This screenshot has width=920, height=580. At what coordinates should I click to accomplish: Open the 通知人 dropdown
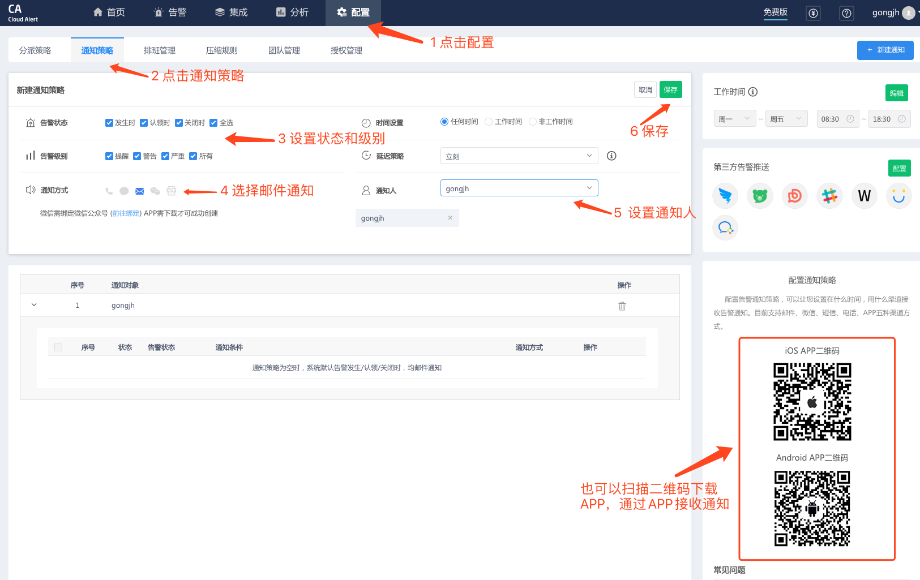[x=519, y=188]
